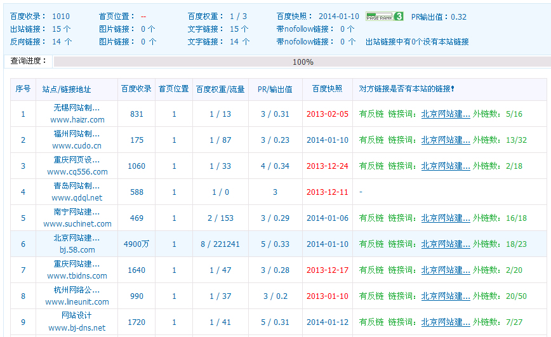
Task: Open the www.bj-dns.net site link
Action: click(x=77, y=328)
